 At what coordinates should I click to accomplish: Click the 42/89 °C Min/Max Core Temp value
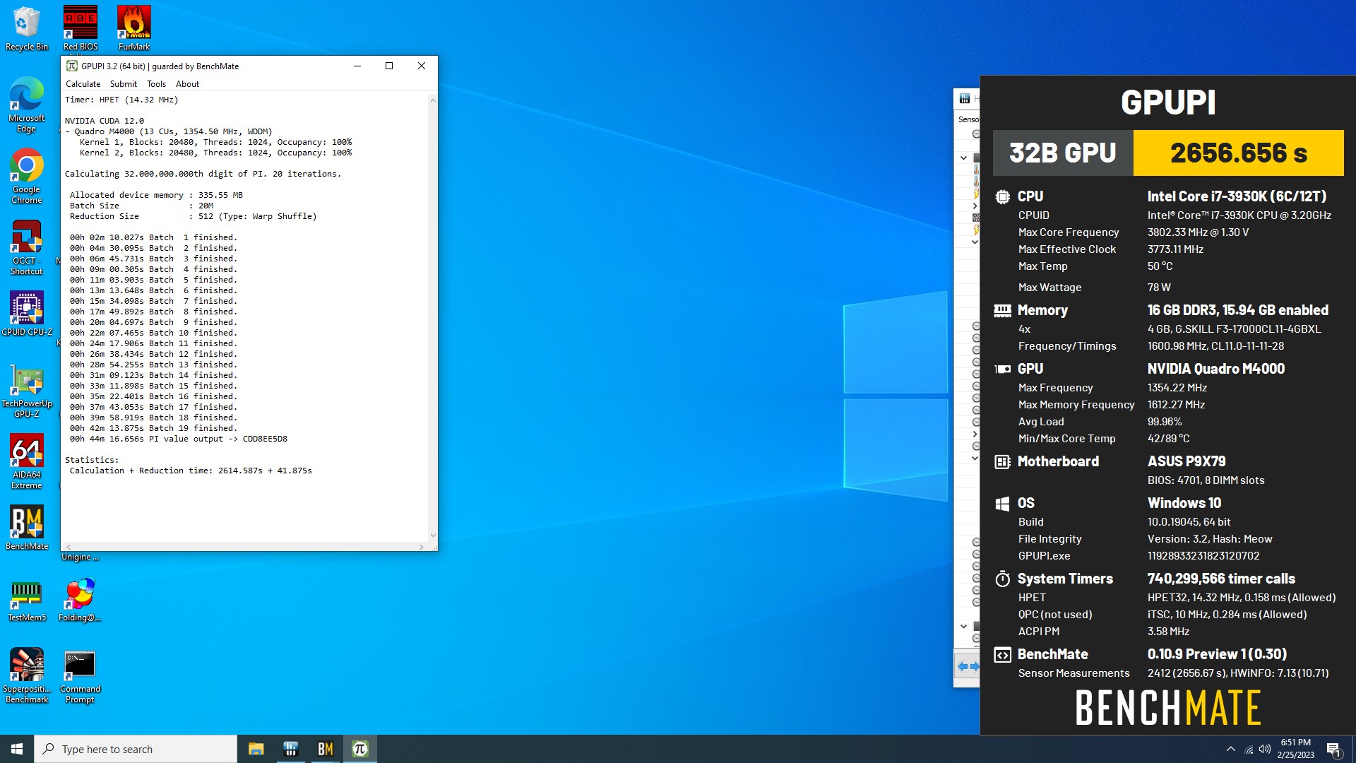(x=1169, y=439)
